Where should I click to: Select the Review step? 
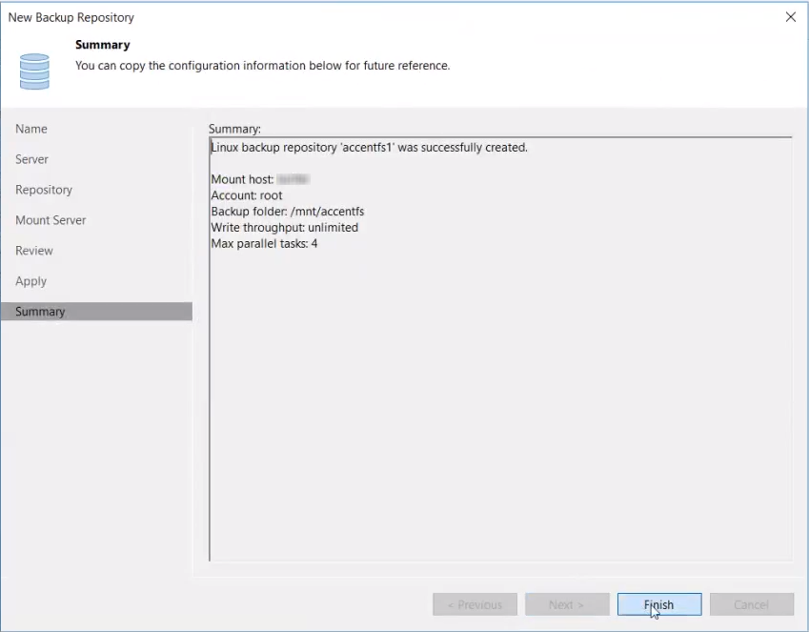(34, 251)
